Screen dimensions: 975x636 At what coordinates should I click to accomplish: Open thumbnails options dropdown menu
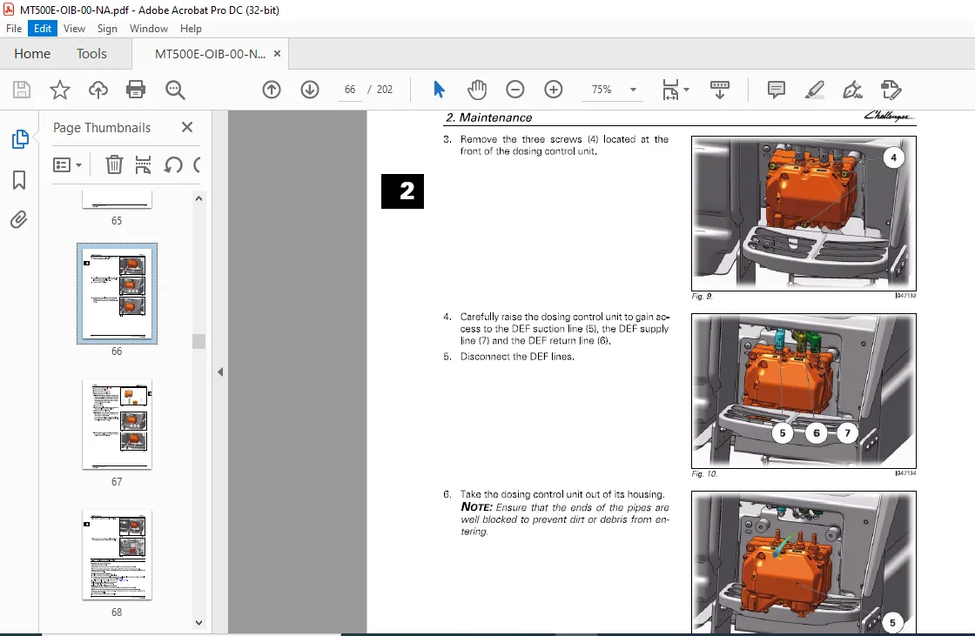pyautogui.click(x=68, y=164)
